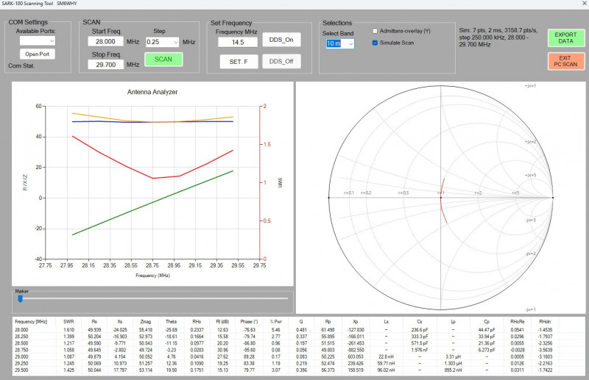The image size is (589, 380).
Task: Start the sweep with the green SCAN button
Action: click(x=163, y=60)
